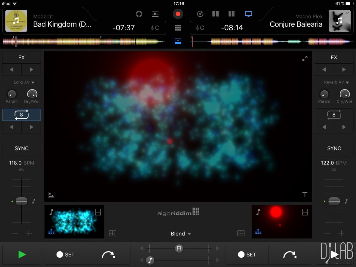The image size is (356, 267).
Task: Open the Echo AV effect dropdown
Action: point(24,82)
